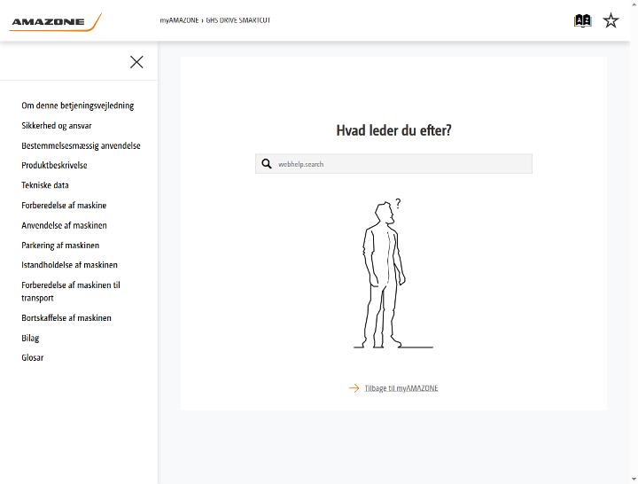Open Istandholdelse af maskinen chapter

70,265
